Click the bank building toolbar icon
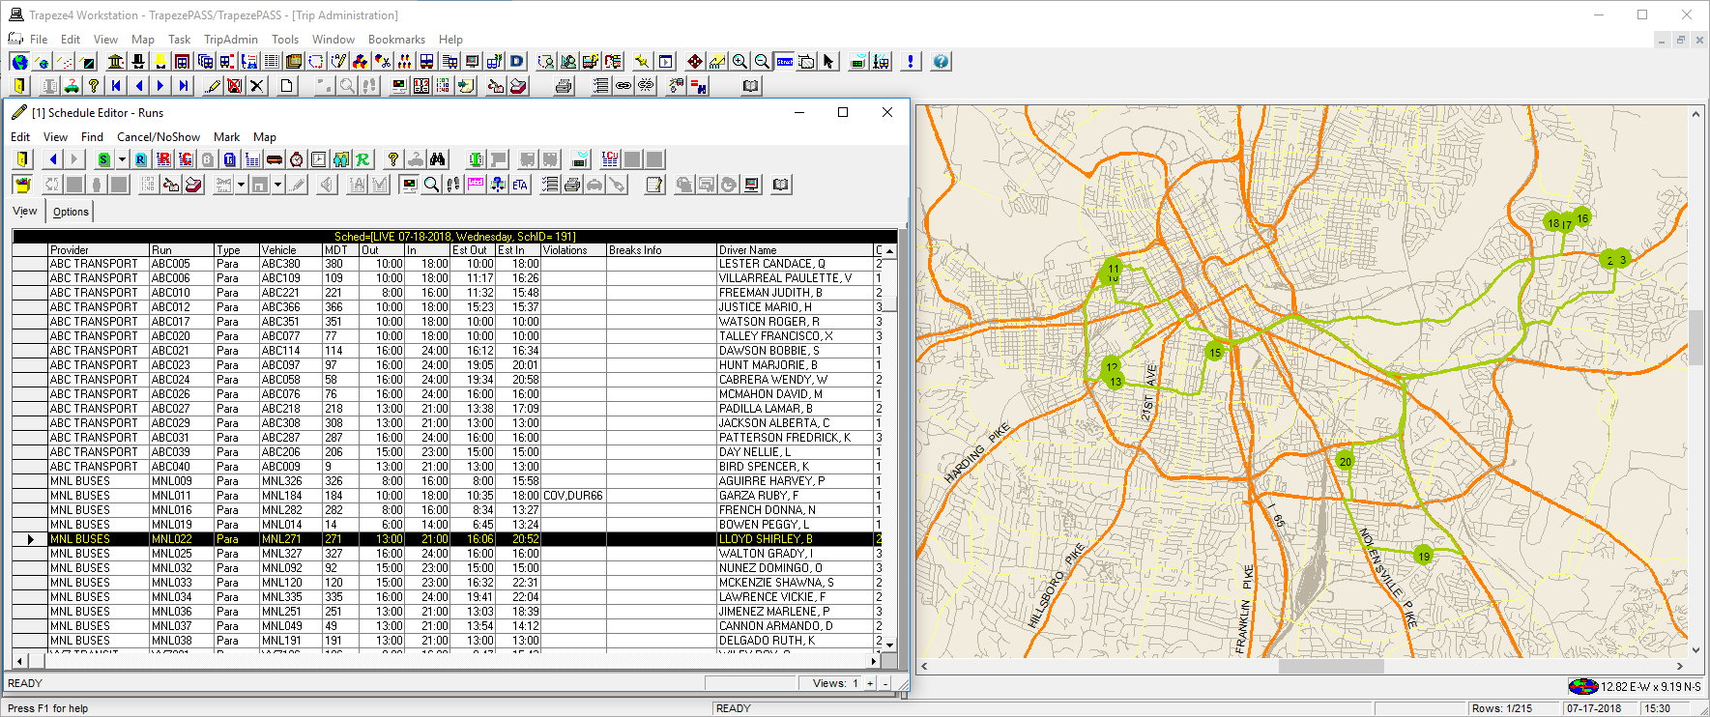 (115, 62)
